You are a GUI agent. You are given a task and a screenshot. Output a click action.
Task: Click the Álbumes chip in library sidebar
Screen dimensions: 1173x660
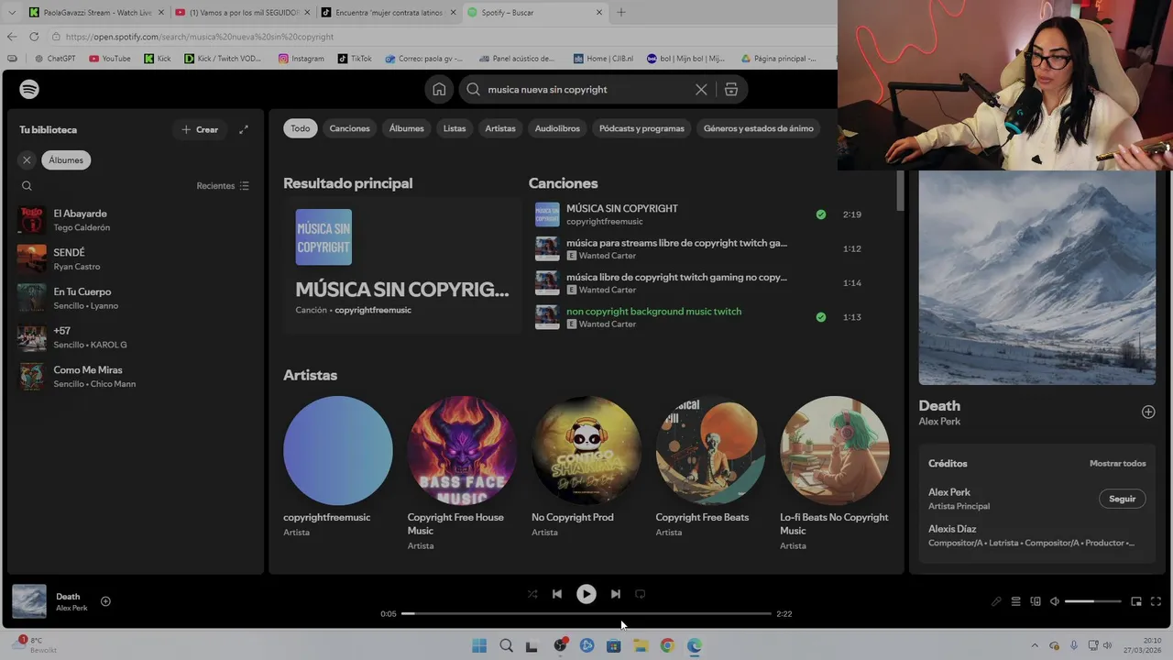tap(66, 159)
